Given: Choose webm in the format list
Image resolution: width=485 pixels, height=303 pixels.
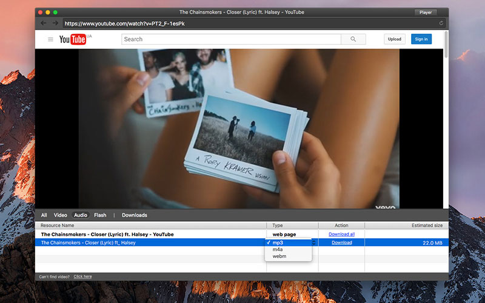Looking at the screenshot, I should (289, 256).
